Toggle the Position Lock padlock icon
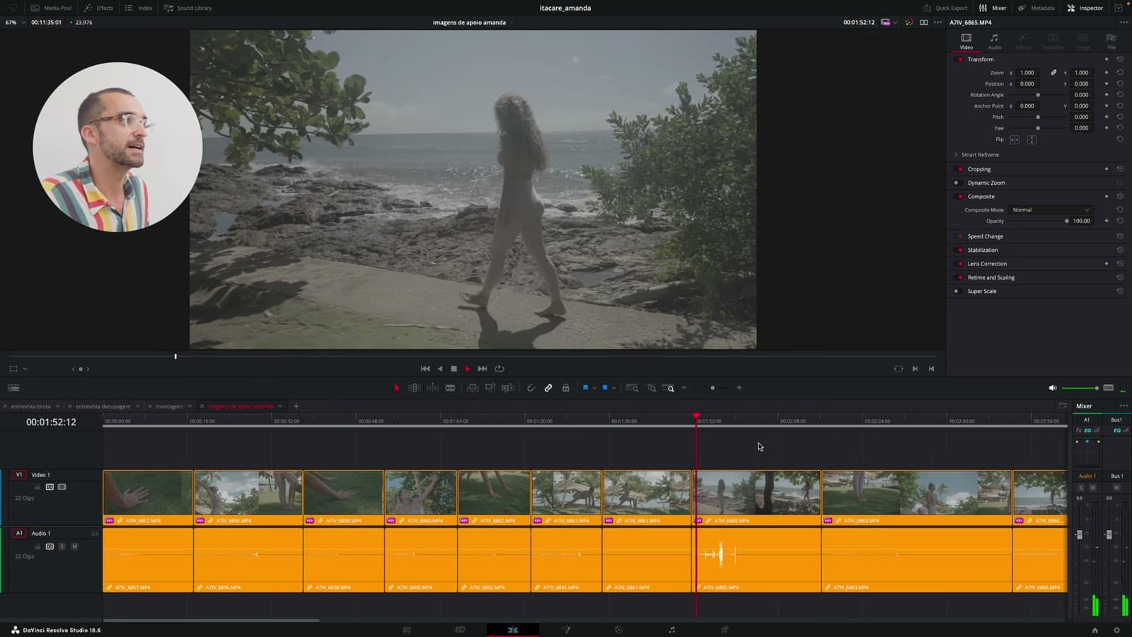The height and width of the screenshot is (637, 1132). click(x=565, y=388)
